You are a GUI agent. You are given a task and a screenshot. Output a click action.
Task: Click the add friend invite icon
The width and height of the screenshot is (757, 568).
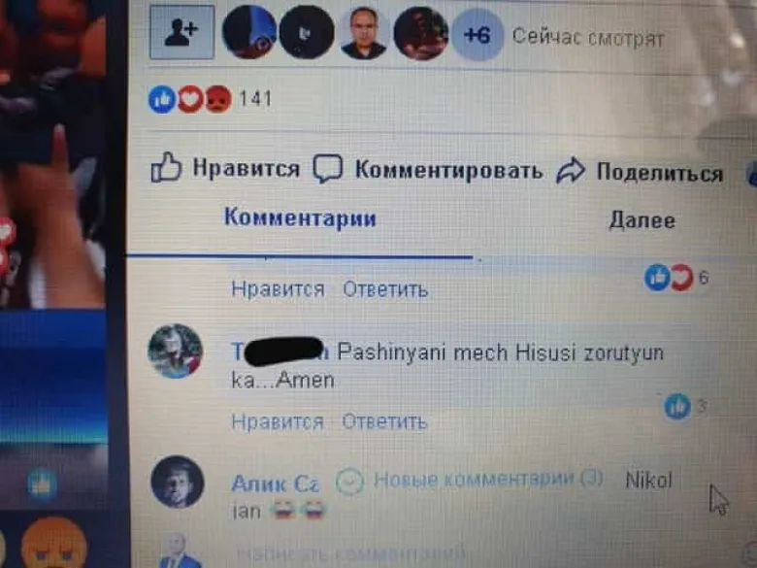[x=182, y=32]
